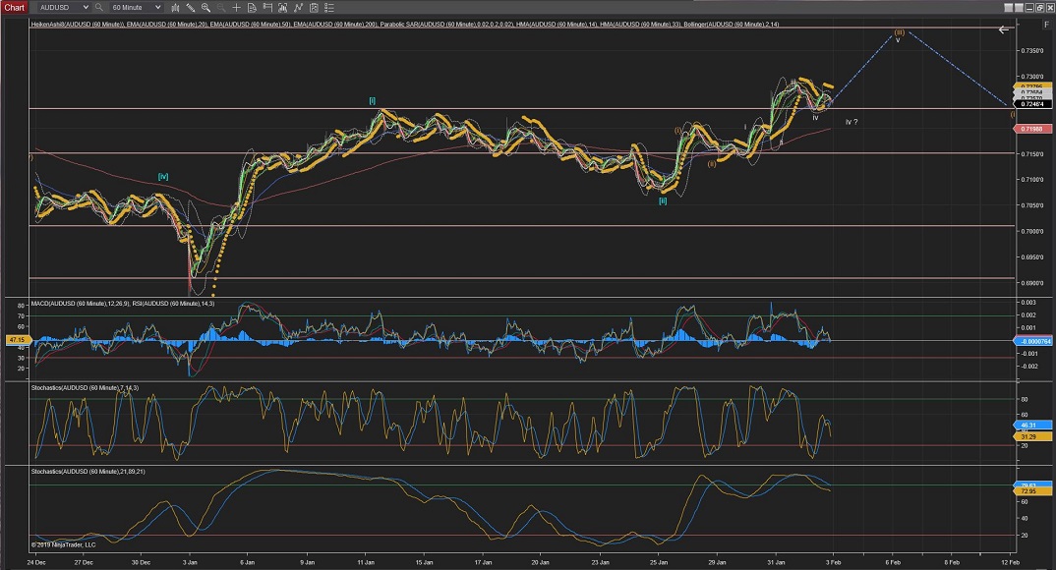Select the cyan [ii] wave label
The image size is (1056, 570).
click(663, 200)
